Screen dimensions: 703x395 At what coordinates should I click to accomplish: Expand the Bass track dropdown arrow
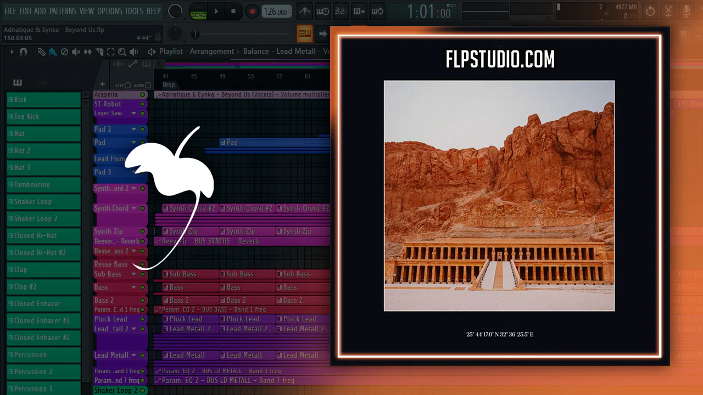[x=133, y=287]
